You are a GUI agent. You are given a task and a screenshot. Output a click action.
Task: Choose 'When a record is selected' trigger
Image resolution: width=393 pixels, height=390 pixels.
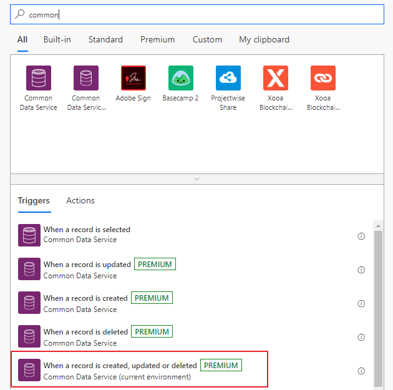(87, 230)
